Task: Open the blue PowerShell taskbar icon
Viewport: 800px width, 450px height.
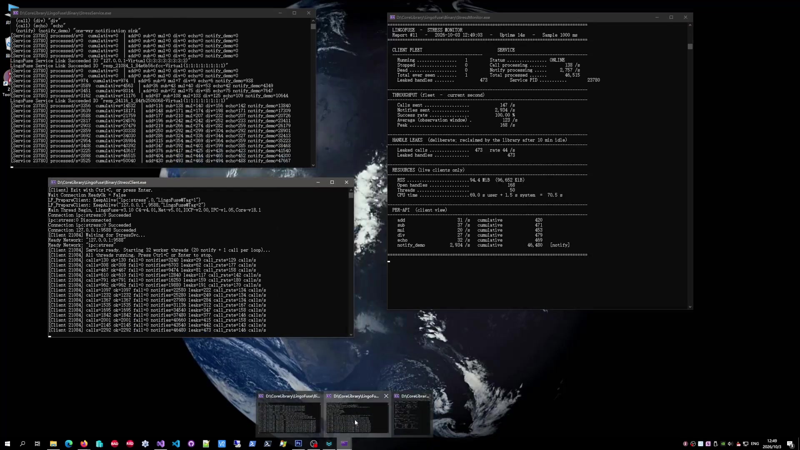Action: [x=252, y=444]
